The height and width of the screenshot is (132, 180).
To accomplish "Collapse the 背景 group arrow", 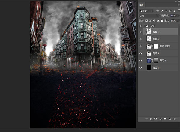I will pos(144,26).
